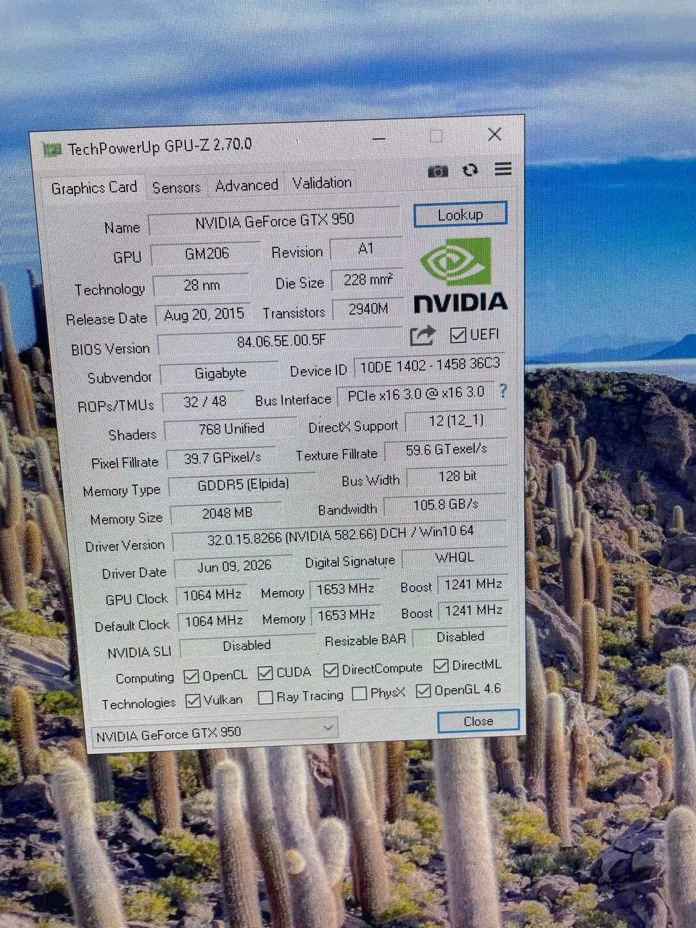Click the Driver Date Jun 09, 2026
Image resolution: width=696 pixels, height=928 pixels.
coord(233,566)
